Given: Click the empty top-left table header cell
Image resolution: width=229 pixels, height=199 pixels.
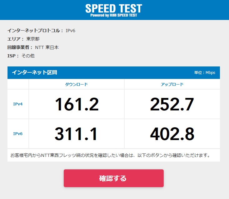Looking at the screenshot, I should click(x=18, y=84).
